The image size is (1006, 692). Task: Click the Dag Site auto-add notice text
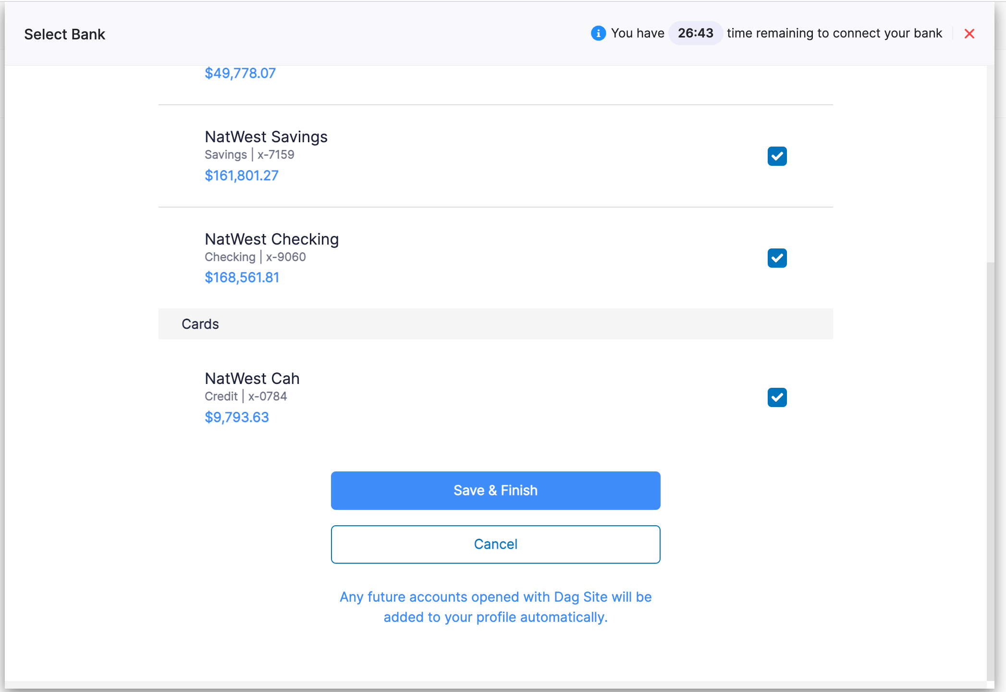coord(495,607)
